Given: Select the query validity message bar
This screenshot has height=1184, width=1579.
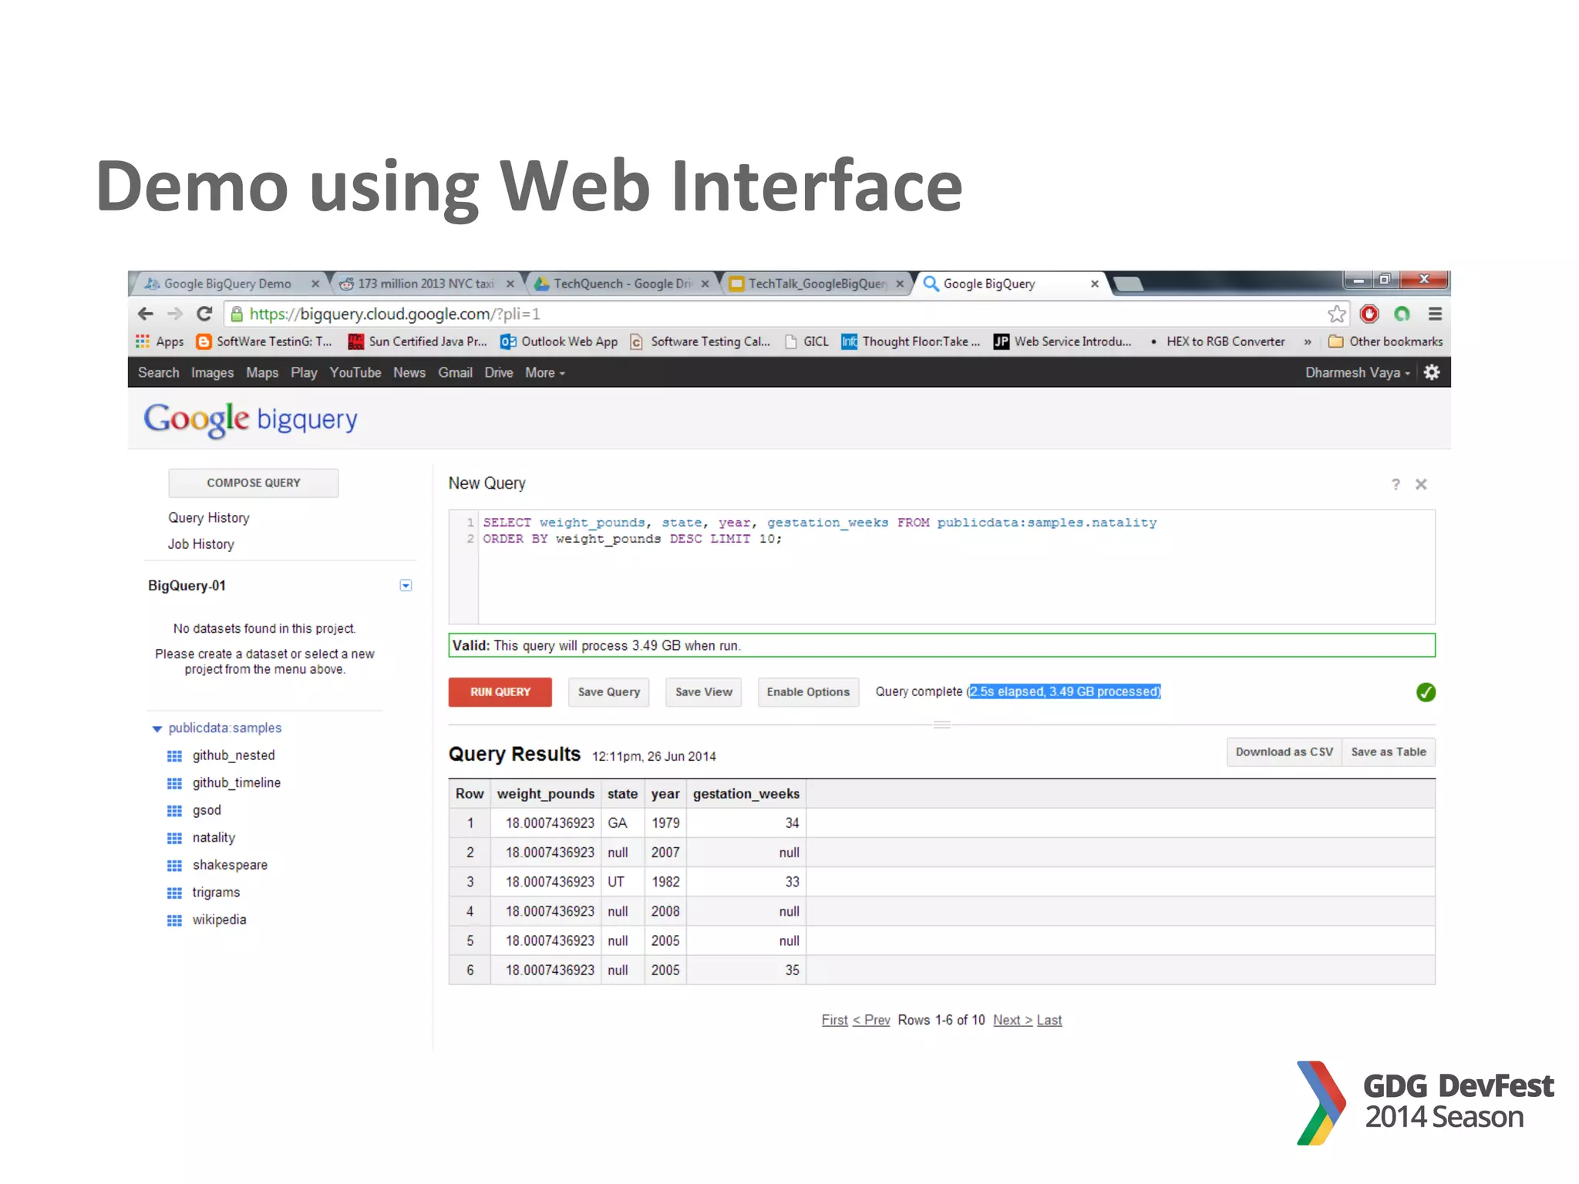Looking at the screenshot, I should click(941, 645).
